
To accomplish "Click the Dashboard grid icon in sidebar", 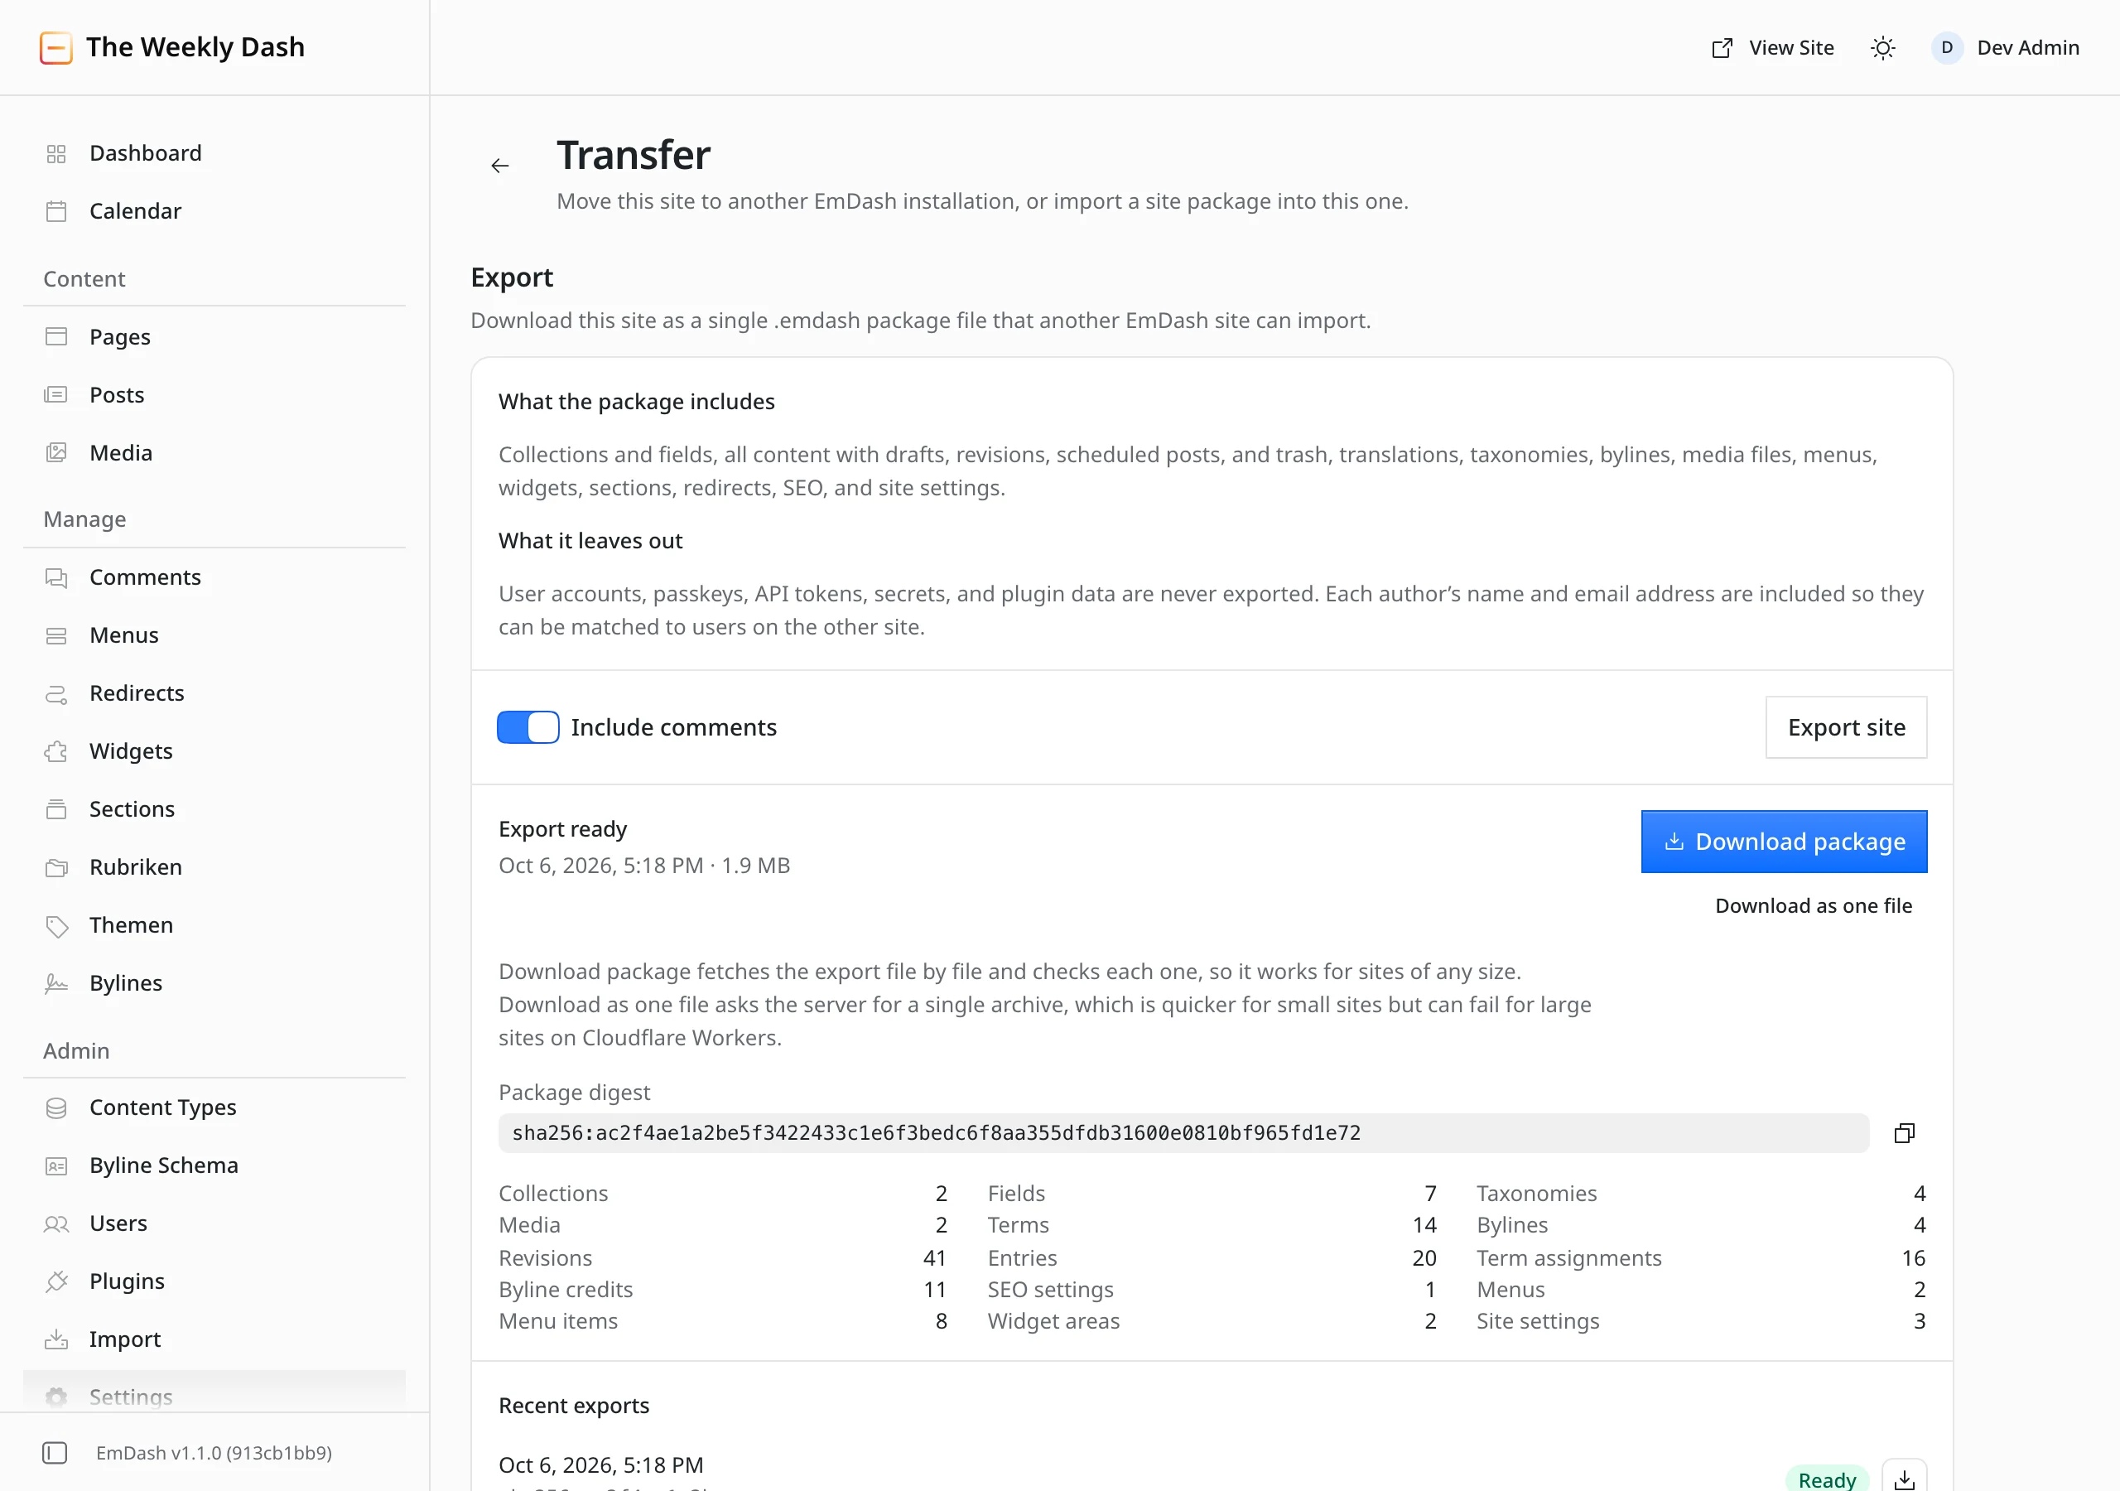I will [56, 153].
